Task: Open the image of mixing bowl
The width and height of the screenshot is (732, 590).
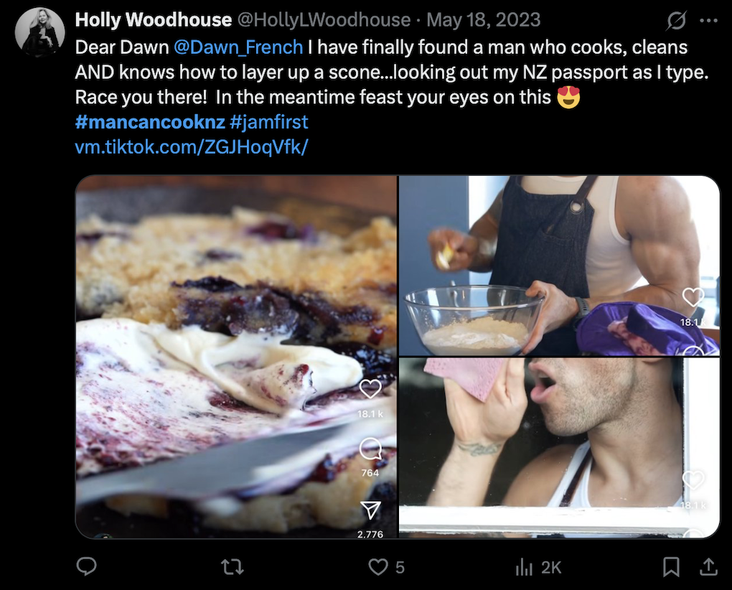Action: point(559,266)
